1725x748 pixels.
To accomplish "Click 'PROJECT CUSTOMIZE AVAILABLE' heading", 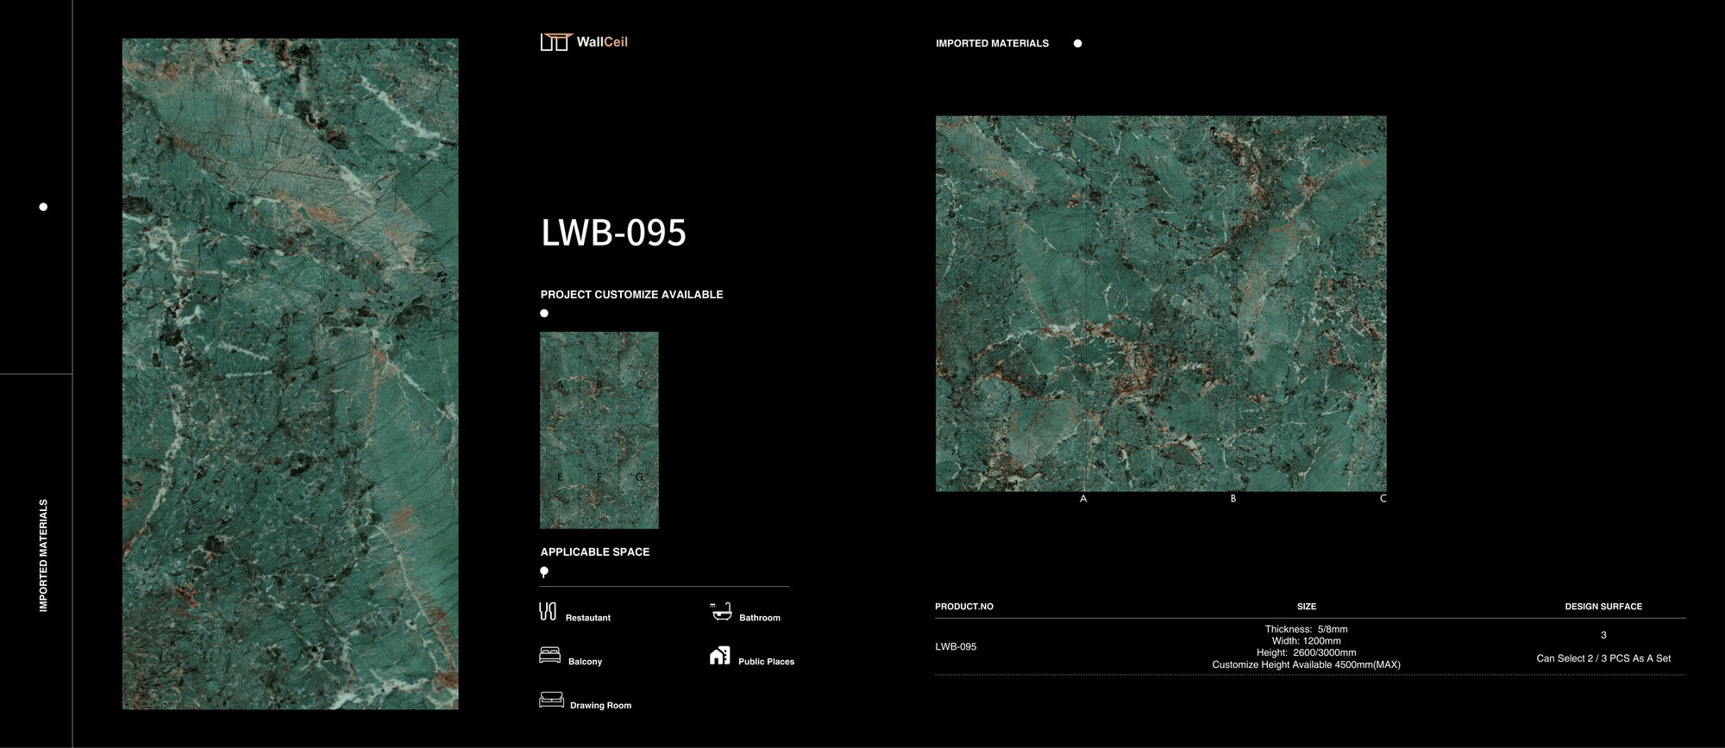I will pos(631,295).
